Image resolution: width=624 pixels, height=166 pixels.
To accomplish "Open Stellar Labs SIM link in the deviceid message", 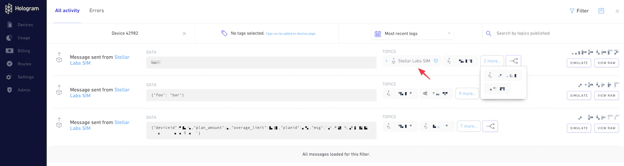I will [x=100, y=125].
